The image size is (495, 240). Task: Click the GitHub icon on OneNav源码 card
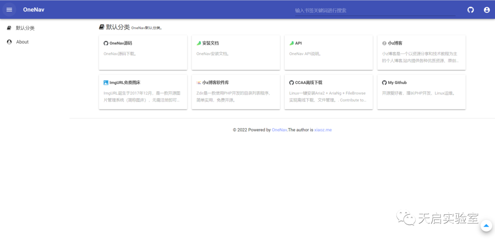click(106, 43)
